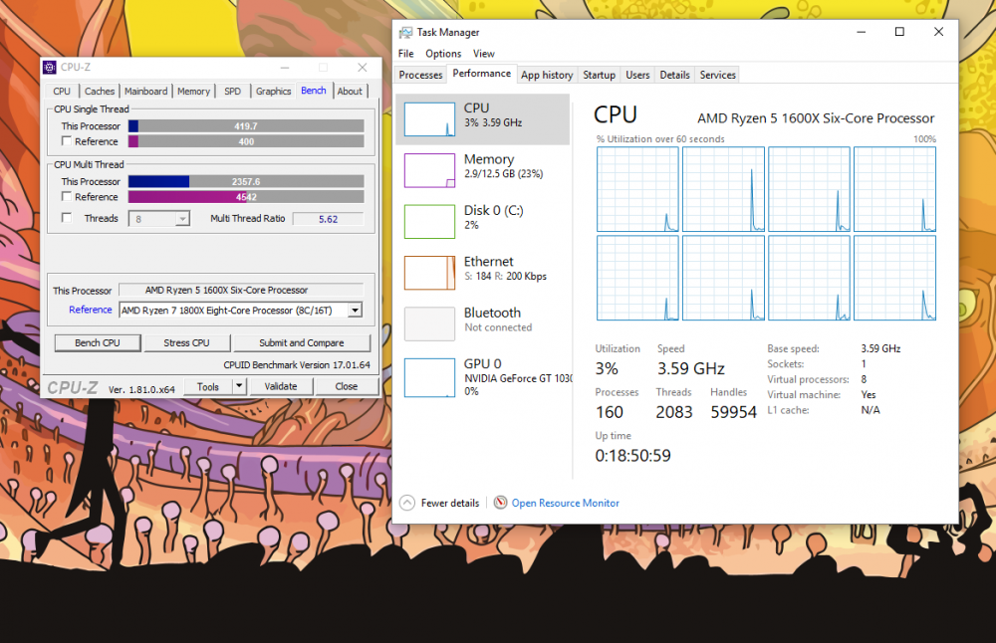Click the Close button in CPU-Z footer
Image resolution: width=996 pixels, height=643 pixels.
pos(347,386)
